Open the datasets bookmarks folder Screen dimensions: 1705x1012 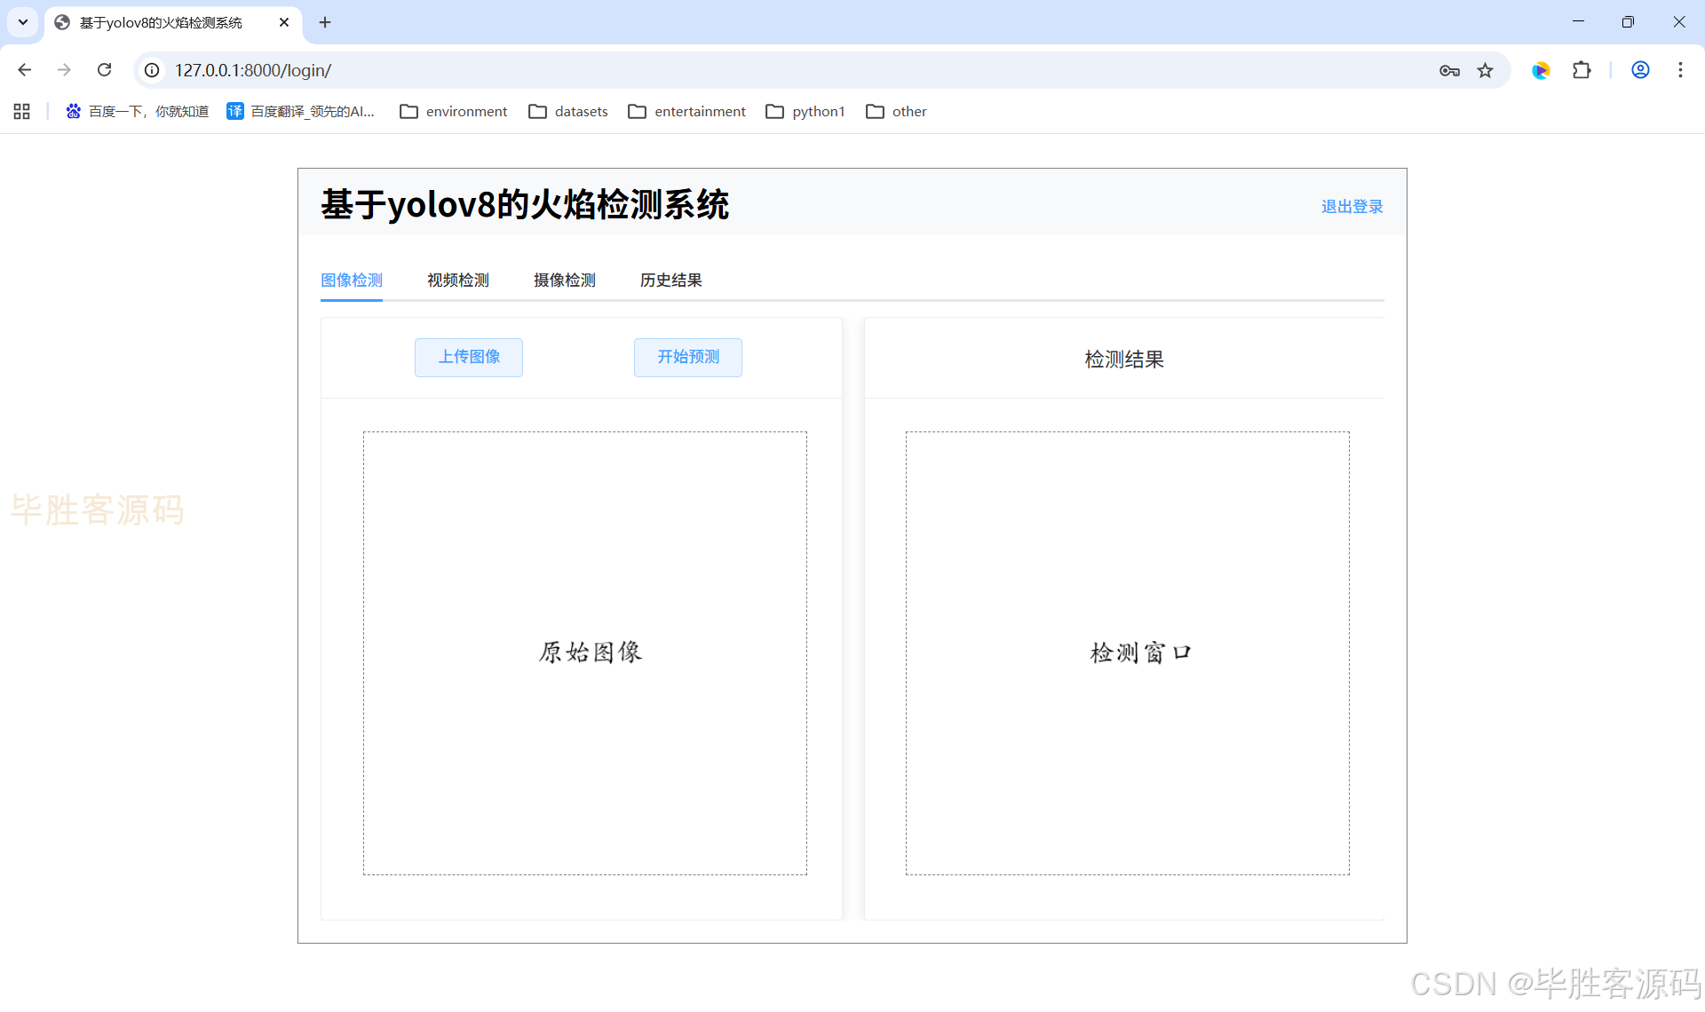[568, 111]
